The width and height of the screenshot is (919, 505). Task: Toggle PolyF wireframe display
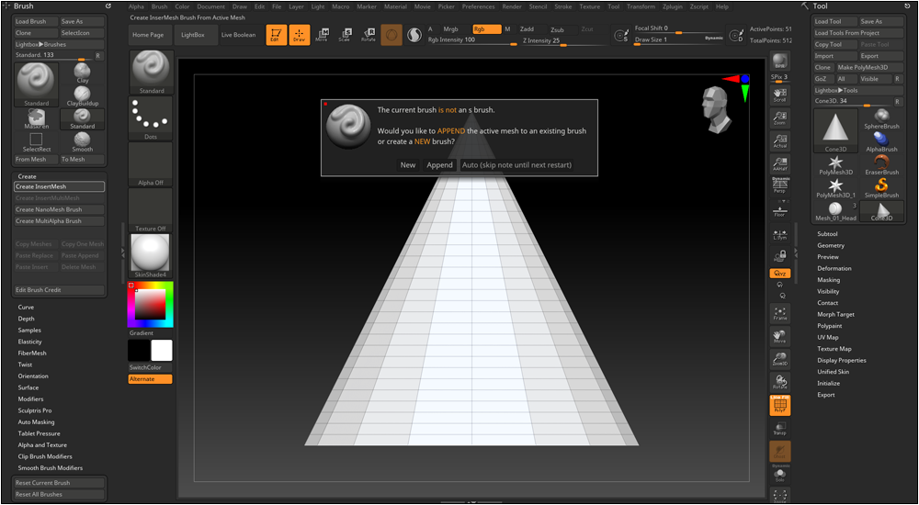point(779,405)
